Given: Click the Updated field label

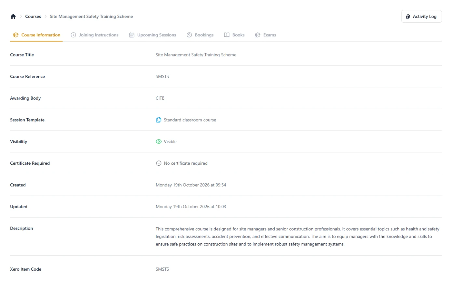Looking at the screenshot, I should pos(19,207).
